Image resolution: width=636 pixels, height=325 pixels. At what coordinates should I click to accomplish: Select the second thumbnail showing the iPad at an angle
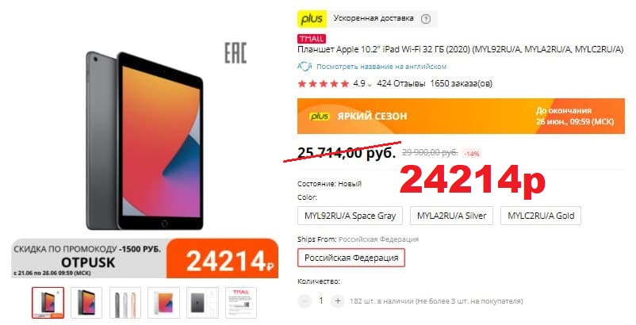86,303
